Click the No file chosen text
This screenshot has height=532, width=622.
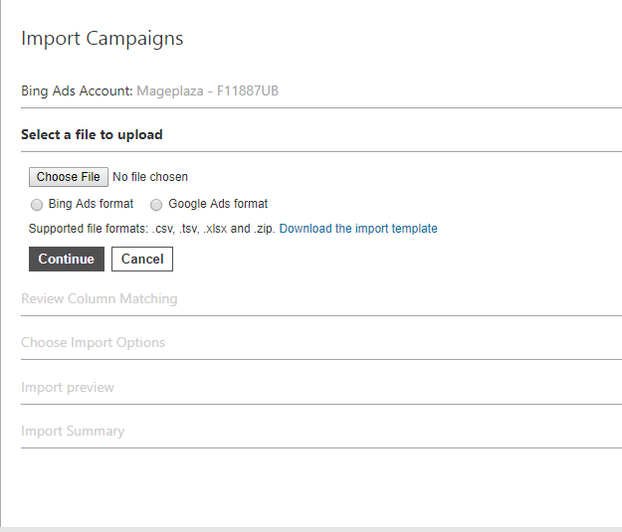pos(150,177)
